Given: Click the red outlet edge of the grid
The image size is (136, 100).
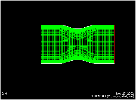Looking at the screenshot, I should [x=115, y=44].
